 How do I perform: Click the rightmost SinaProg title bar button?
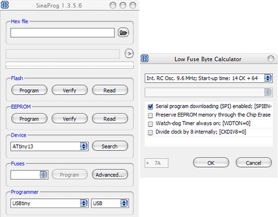coord(133,6)
